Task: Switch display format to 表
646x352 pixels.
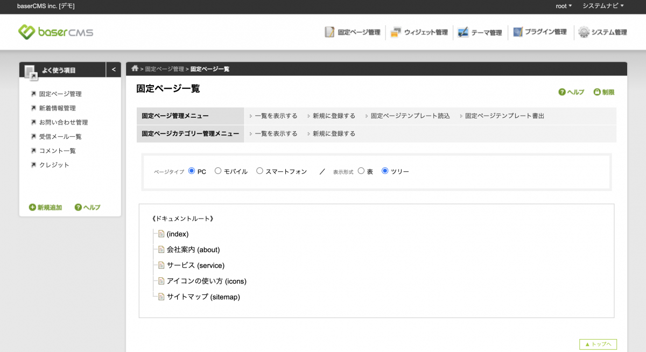Action: click(x=361, y=171)
